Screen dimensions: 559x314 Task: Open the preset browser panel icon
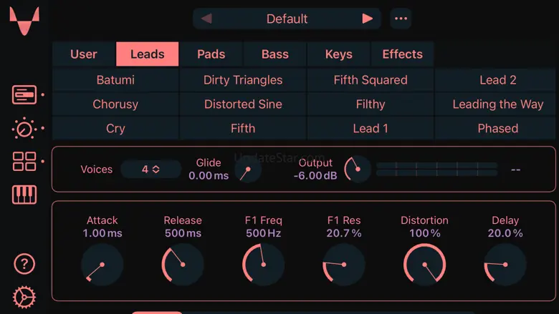coord(24,94)
